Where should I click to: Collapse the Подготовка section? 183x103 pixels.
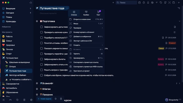click(37, 21)
